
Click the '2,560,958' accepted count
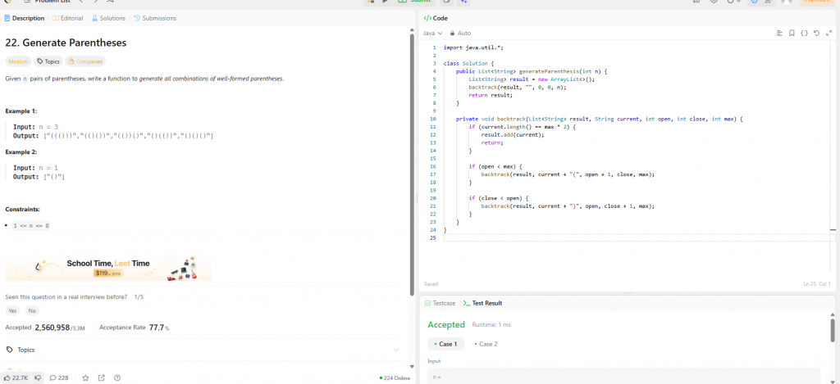(x=52, y=328)
